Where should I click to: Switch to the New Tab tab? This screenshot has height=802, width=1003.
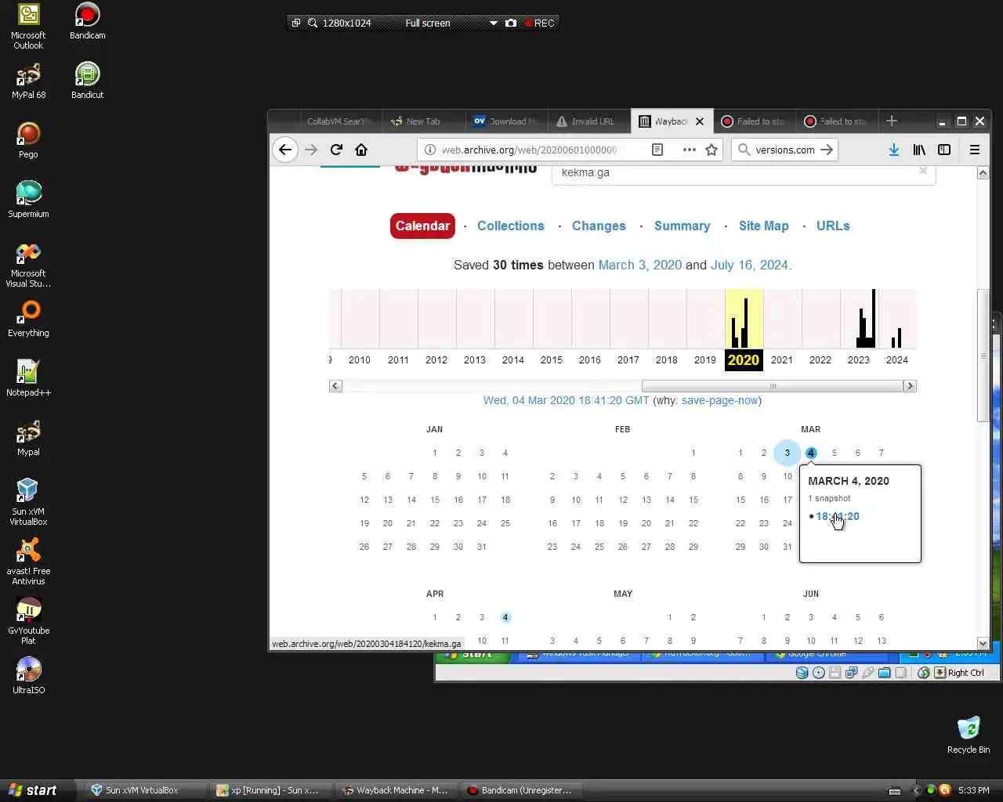(423, 121)
